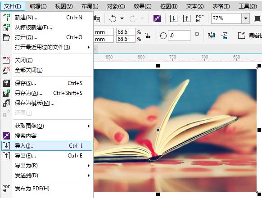Open the undo history dropdown arrow

[122, 18]
